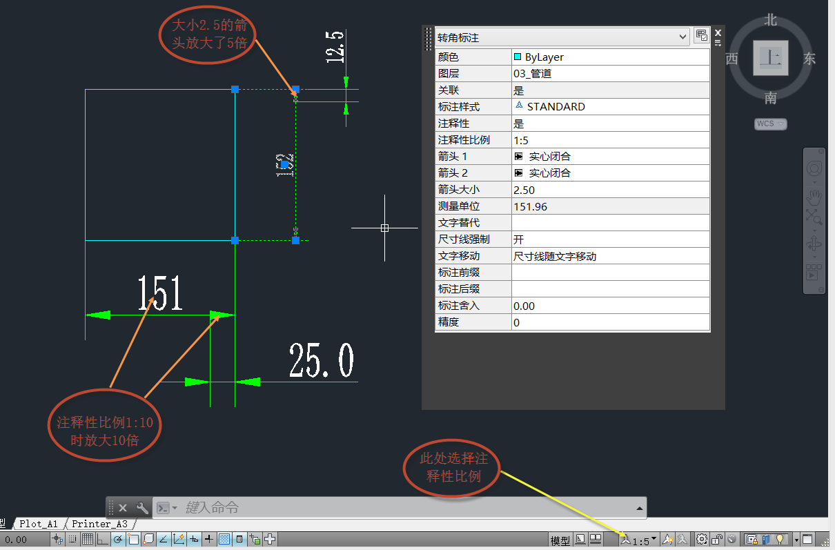Switch to the Plot_A1 layout tab

(38, 523)
